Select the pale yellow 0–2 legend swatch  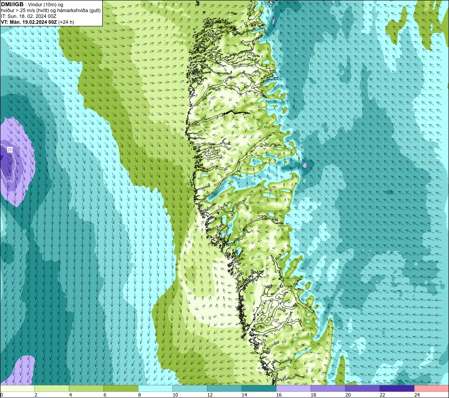pos(18,388)
